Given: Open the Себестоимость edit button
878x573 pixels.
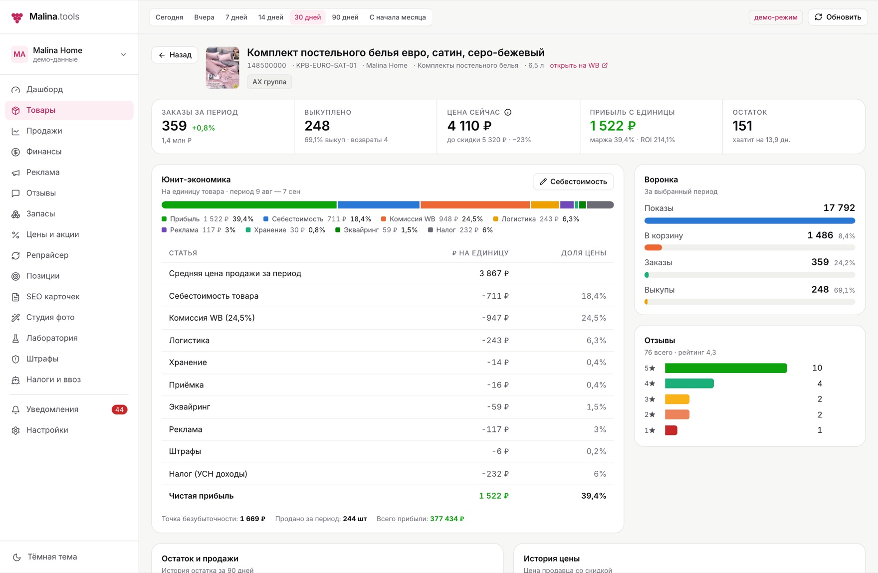Looking at the screenshot, I should [573, 182].
